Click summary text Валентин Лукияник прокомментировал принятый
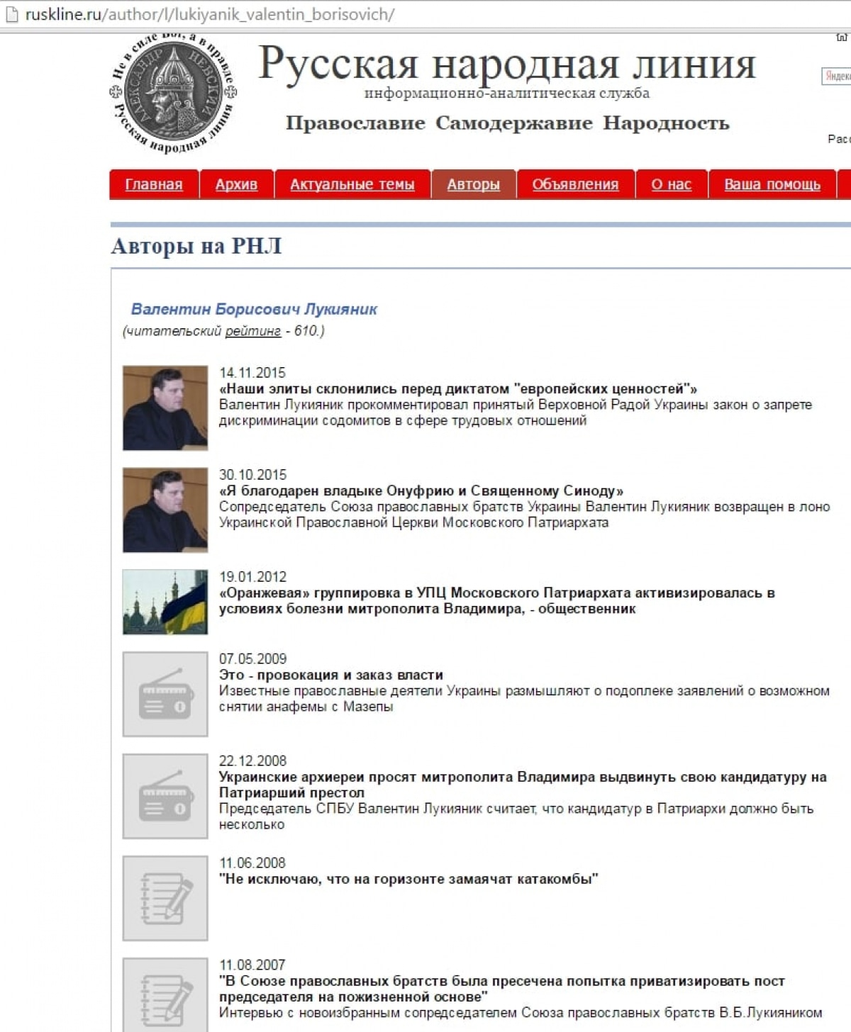Screen dimensions: 851x1032 click(x=516, y=413)
